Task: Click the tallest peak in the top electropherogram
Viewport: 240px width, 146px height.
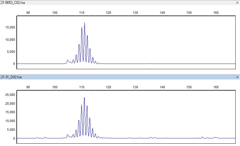Action: (84, 23)
